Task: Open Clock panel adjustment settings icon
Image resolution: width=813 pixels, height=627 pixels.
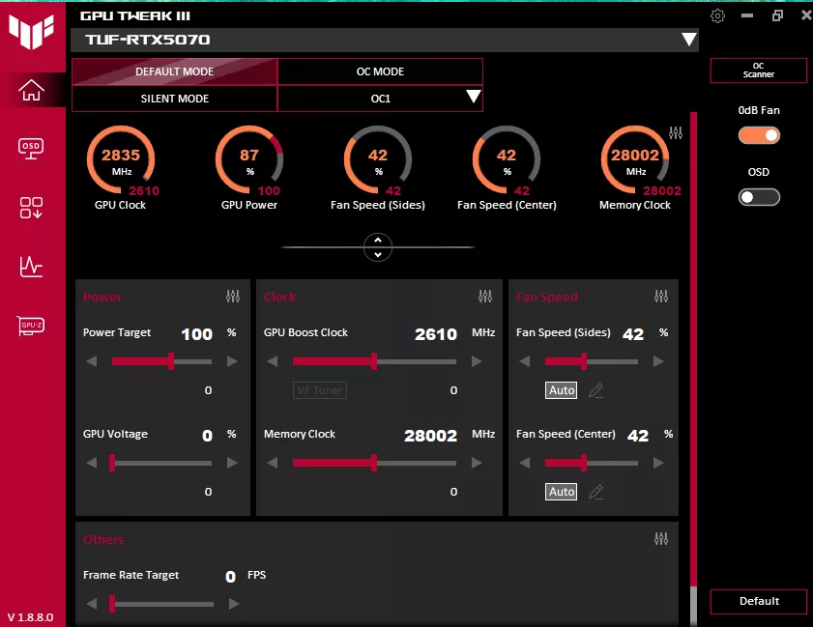Action: 485,296
